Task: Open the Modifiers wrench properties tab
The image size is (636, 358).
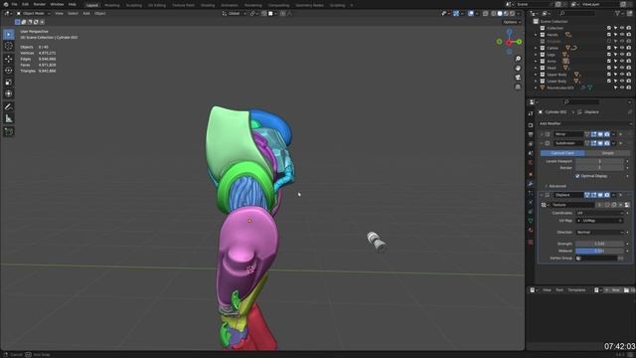Action: [531, 184]
